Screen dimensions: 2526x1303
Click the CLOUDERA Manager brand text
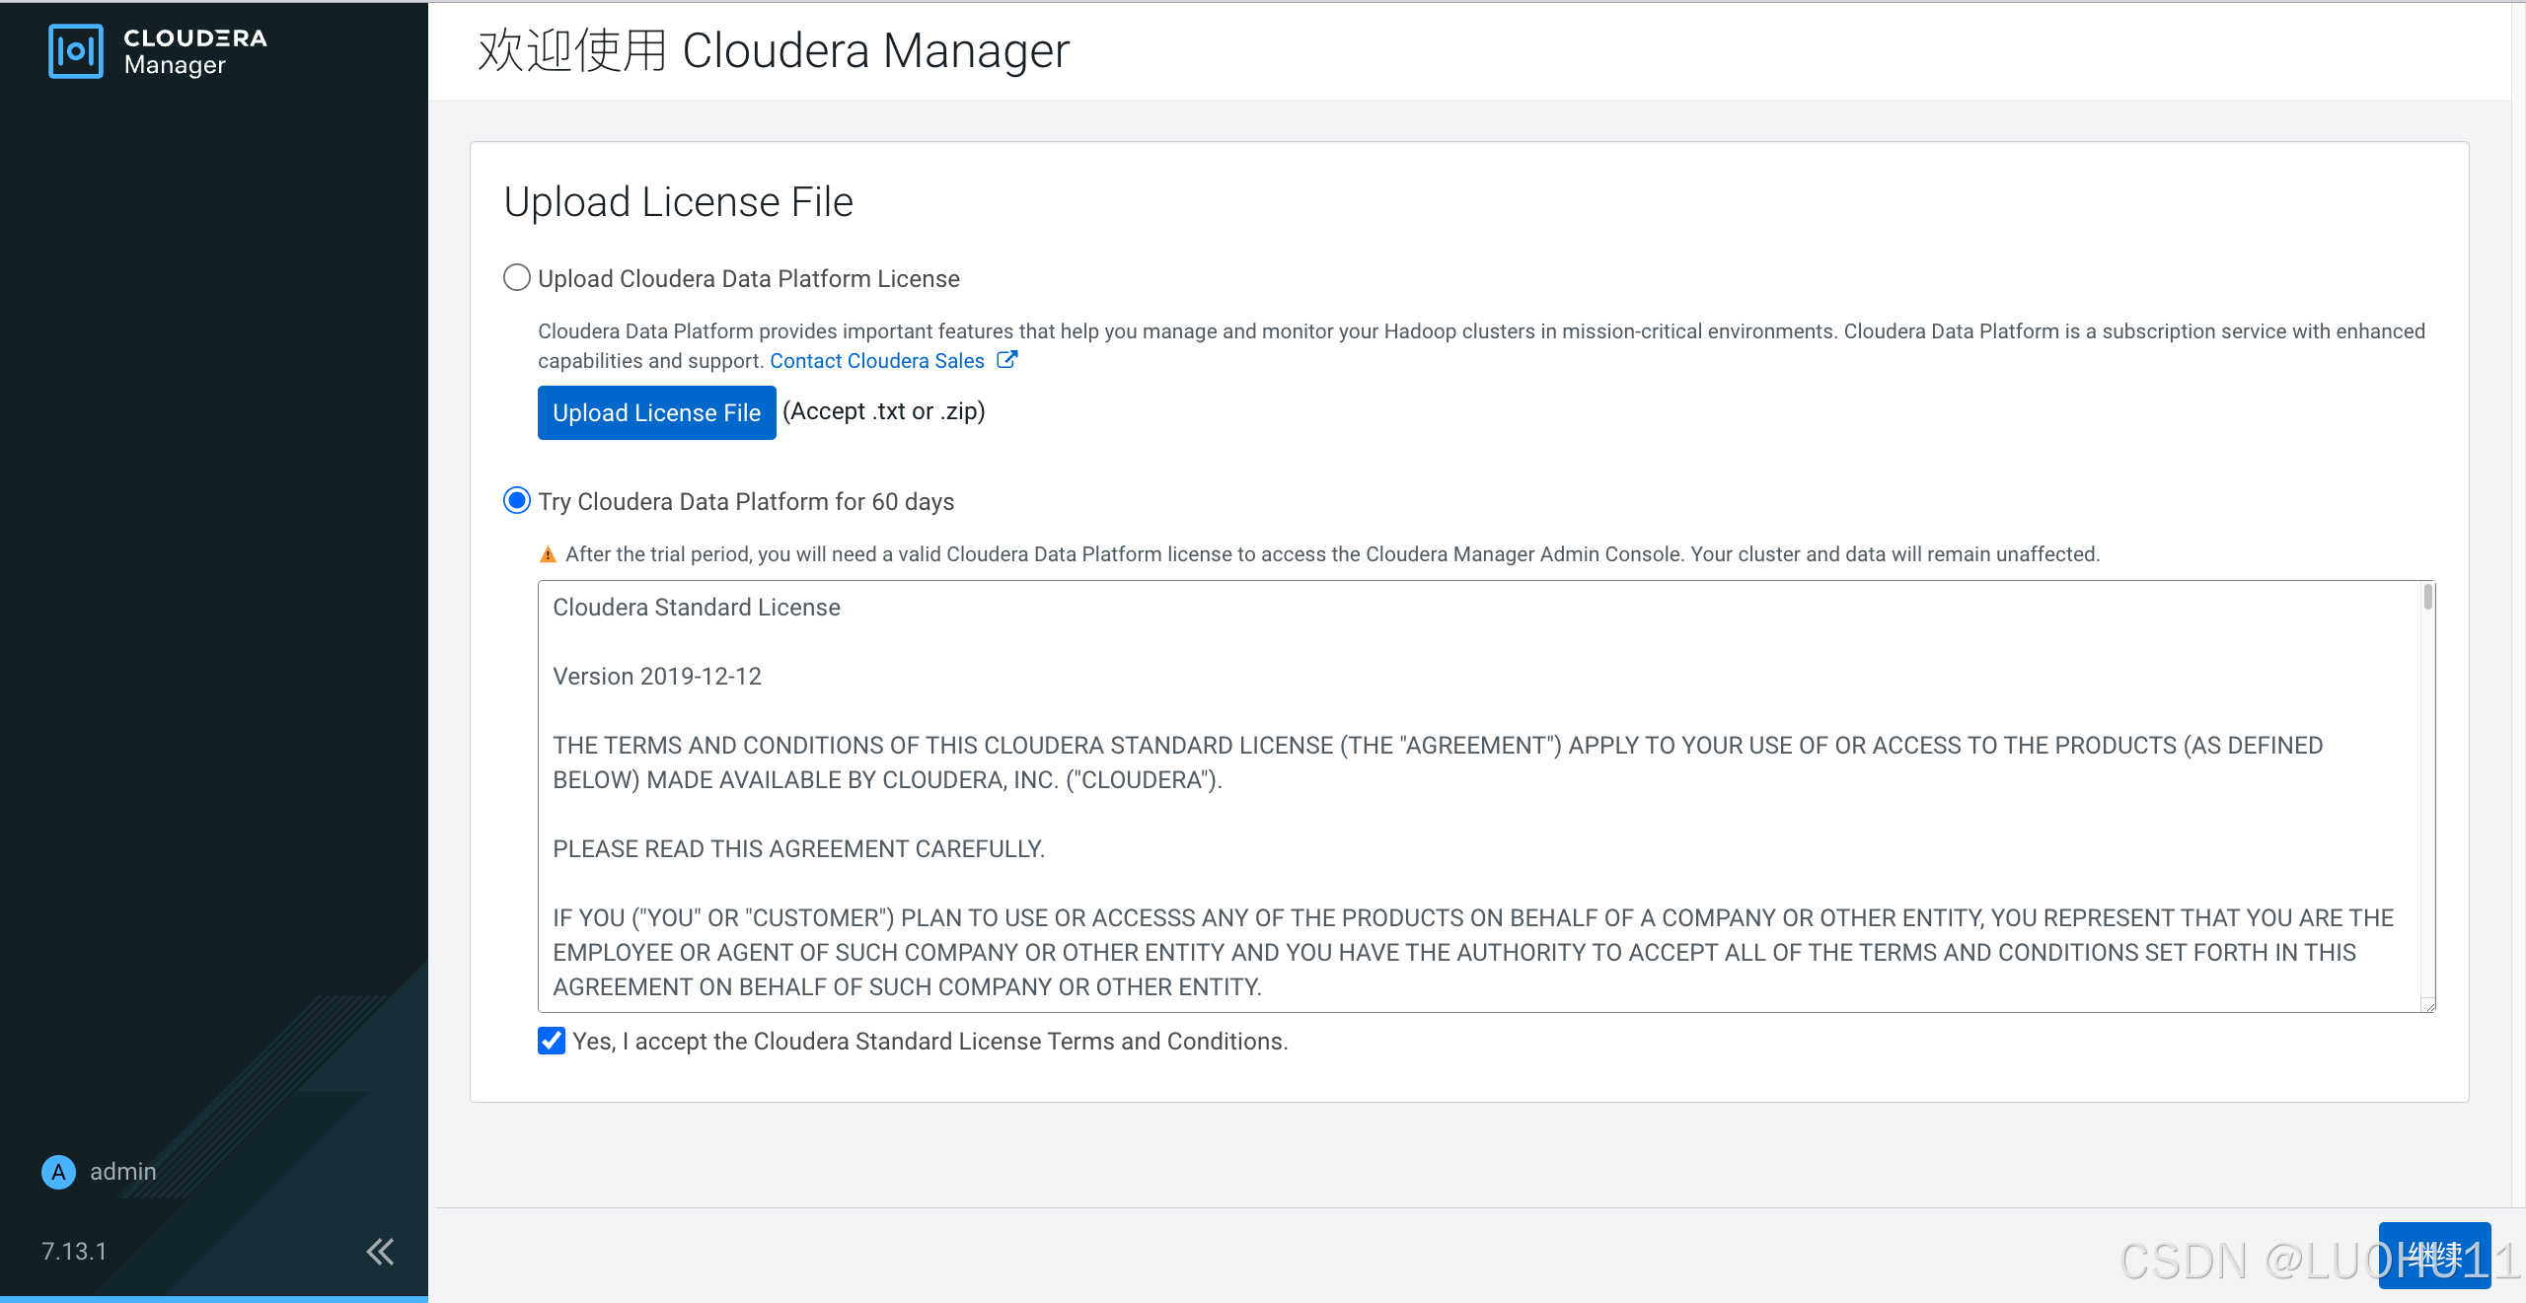pyautogui.click(x=194, y=51)
